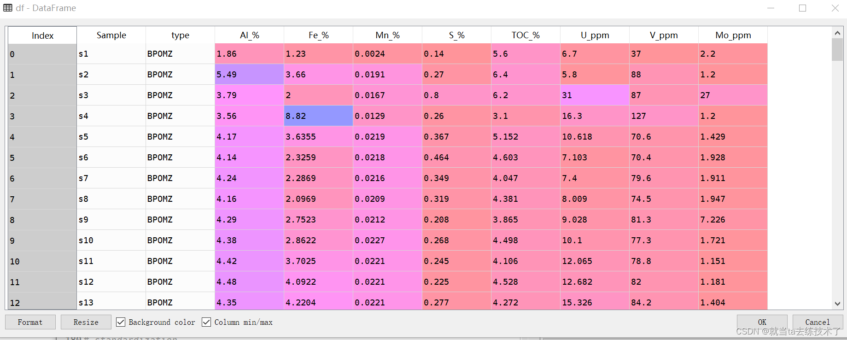Select the U_ppm cell with value 15.326

click(595, 302)
